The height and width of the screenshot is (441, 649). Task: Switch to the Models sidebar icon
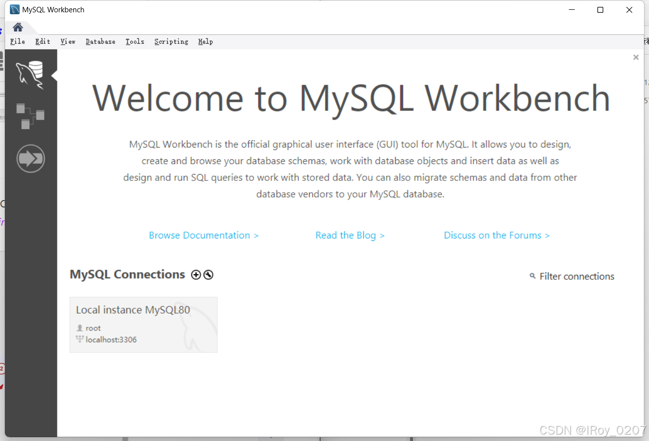[30, 116]
